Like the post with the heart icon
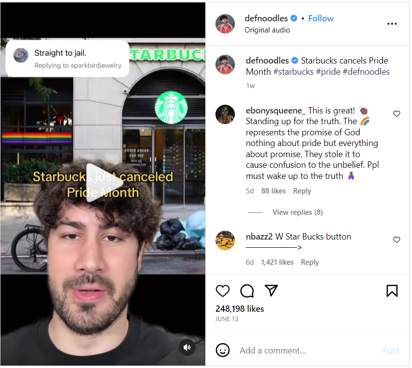This screenshot has height=368, width=412. pyautogui.click(x=222, y=291)
